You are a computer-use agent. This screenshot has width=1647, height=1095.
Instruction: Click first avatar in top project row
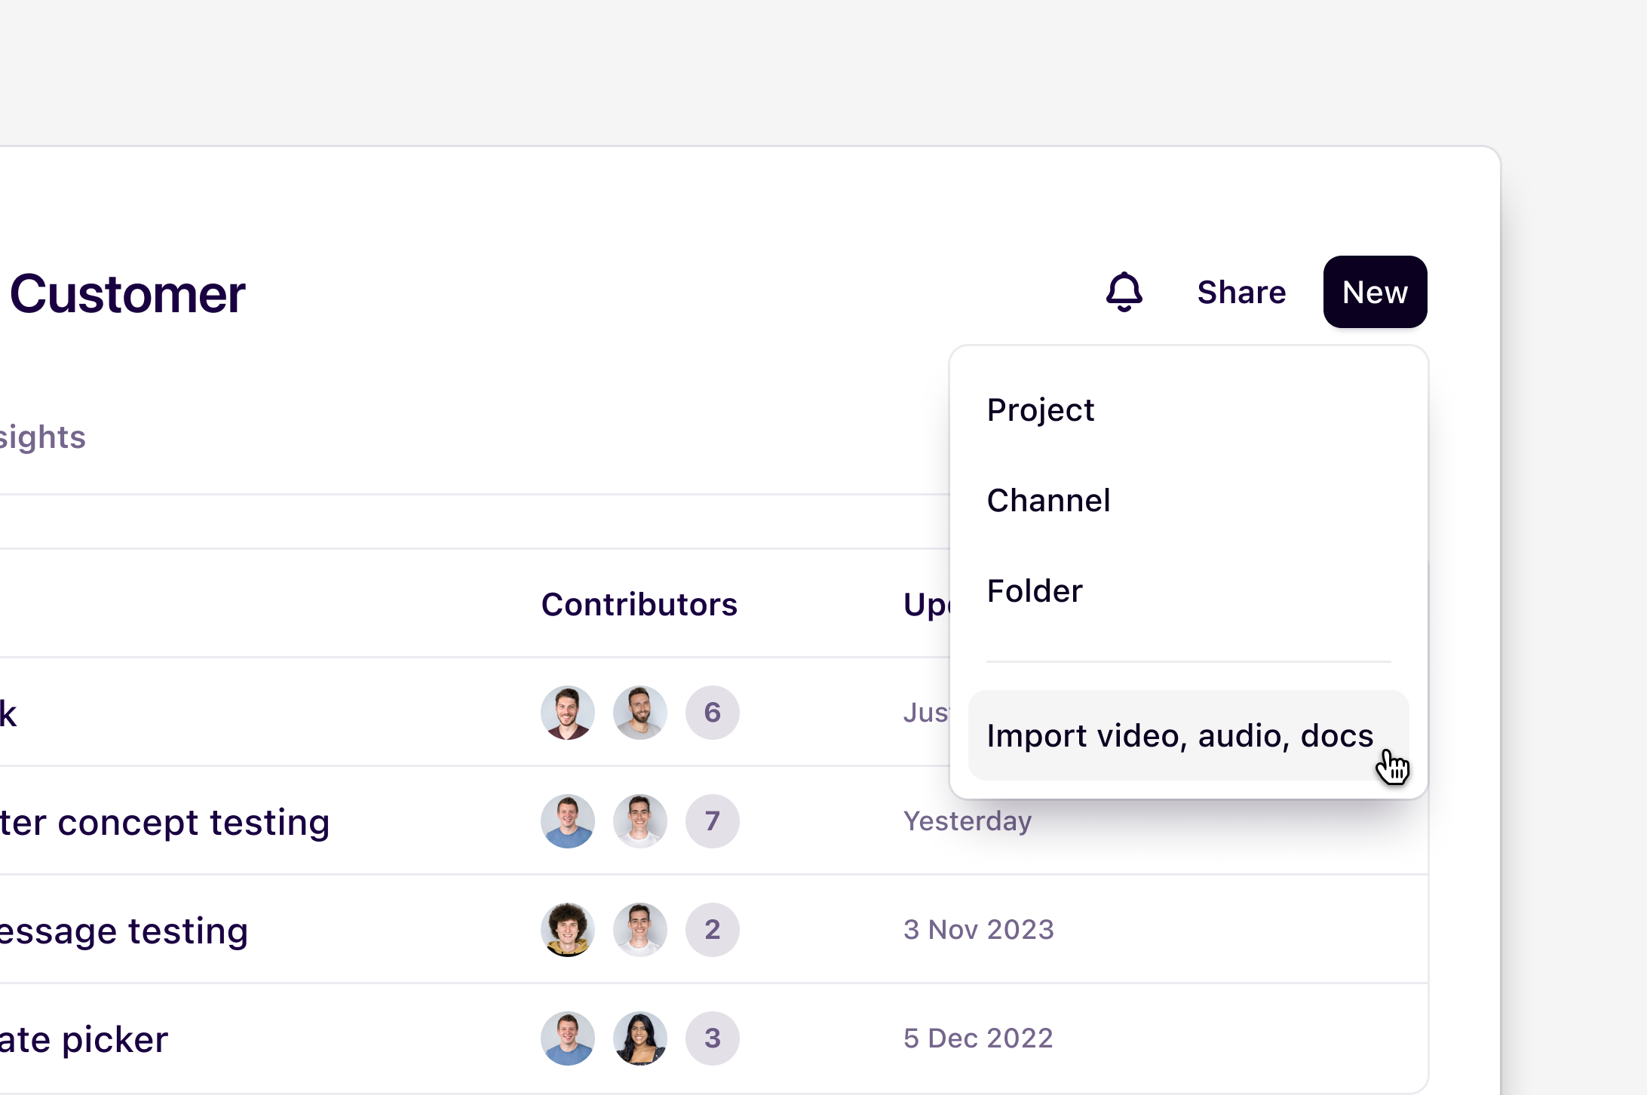click(x=567, y=713)
